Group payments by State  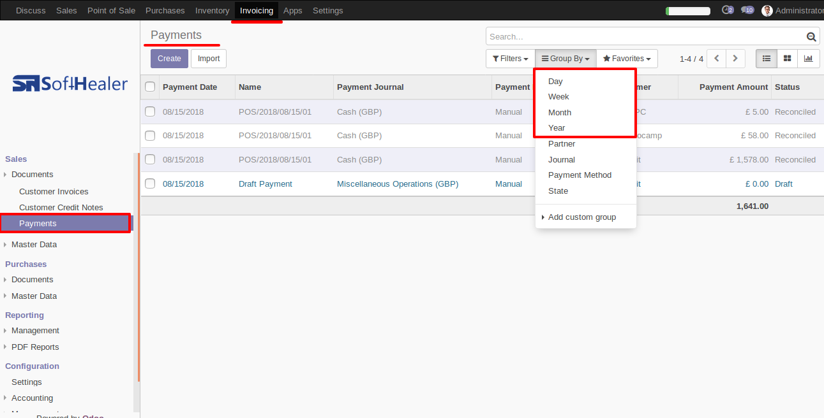click(558, 191)
